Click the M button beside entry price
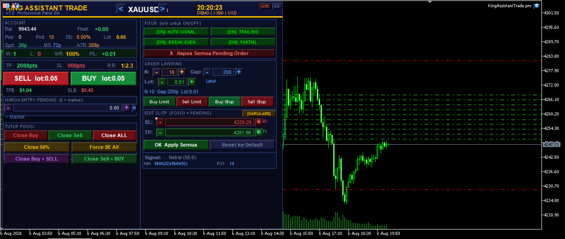The width and height of the screenshot is (565, 239). click(x=134, y=108)
